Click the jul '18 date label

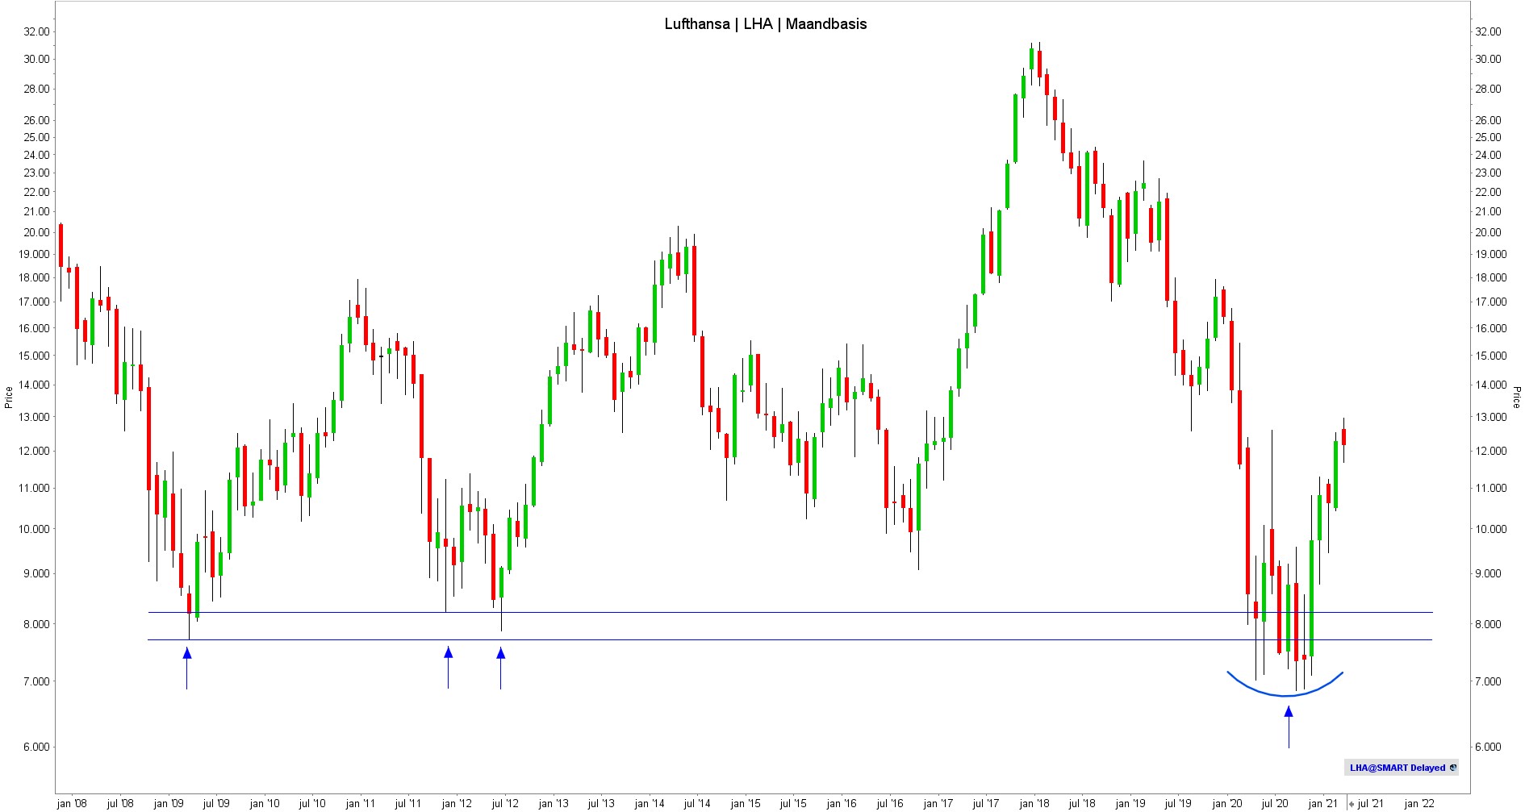tap(1082, 803)
